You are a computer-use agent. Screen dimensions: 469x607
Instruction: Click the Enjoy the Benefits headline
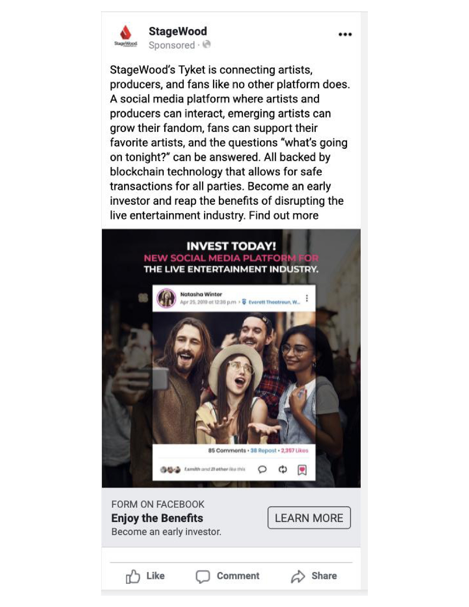point(157,518)
